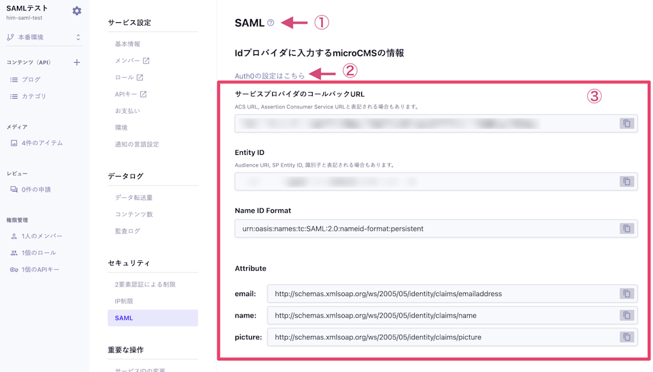Copy the name attribute URL
653x372 pixels.
coord(626,315)
